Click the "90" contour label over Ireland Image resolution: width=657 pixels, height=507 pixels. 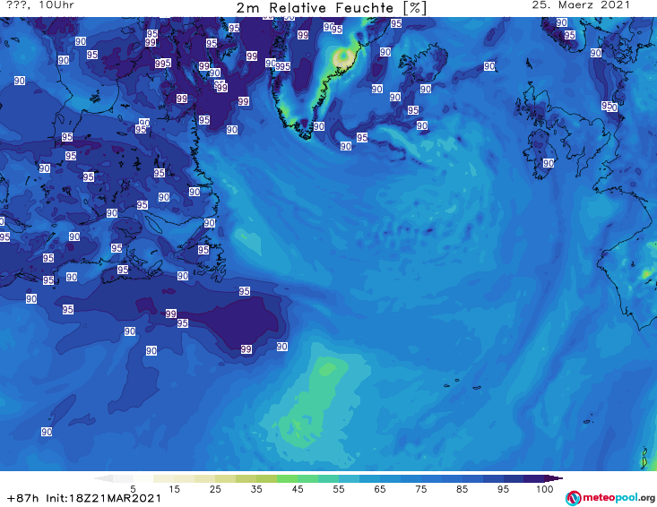549,163
